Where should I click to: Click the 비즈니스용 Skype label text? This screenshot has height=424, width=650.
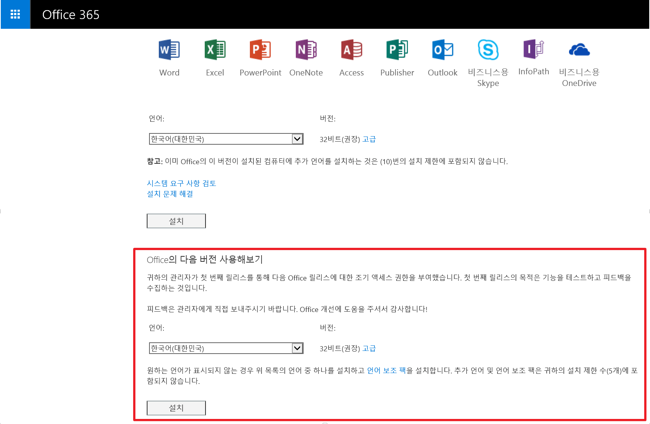tap(488, 77)
